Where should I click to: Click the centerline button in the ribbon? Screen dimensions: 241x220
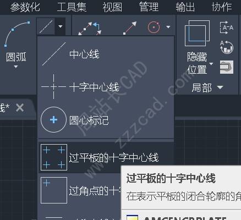tap(46, 27)
